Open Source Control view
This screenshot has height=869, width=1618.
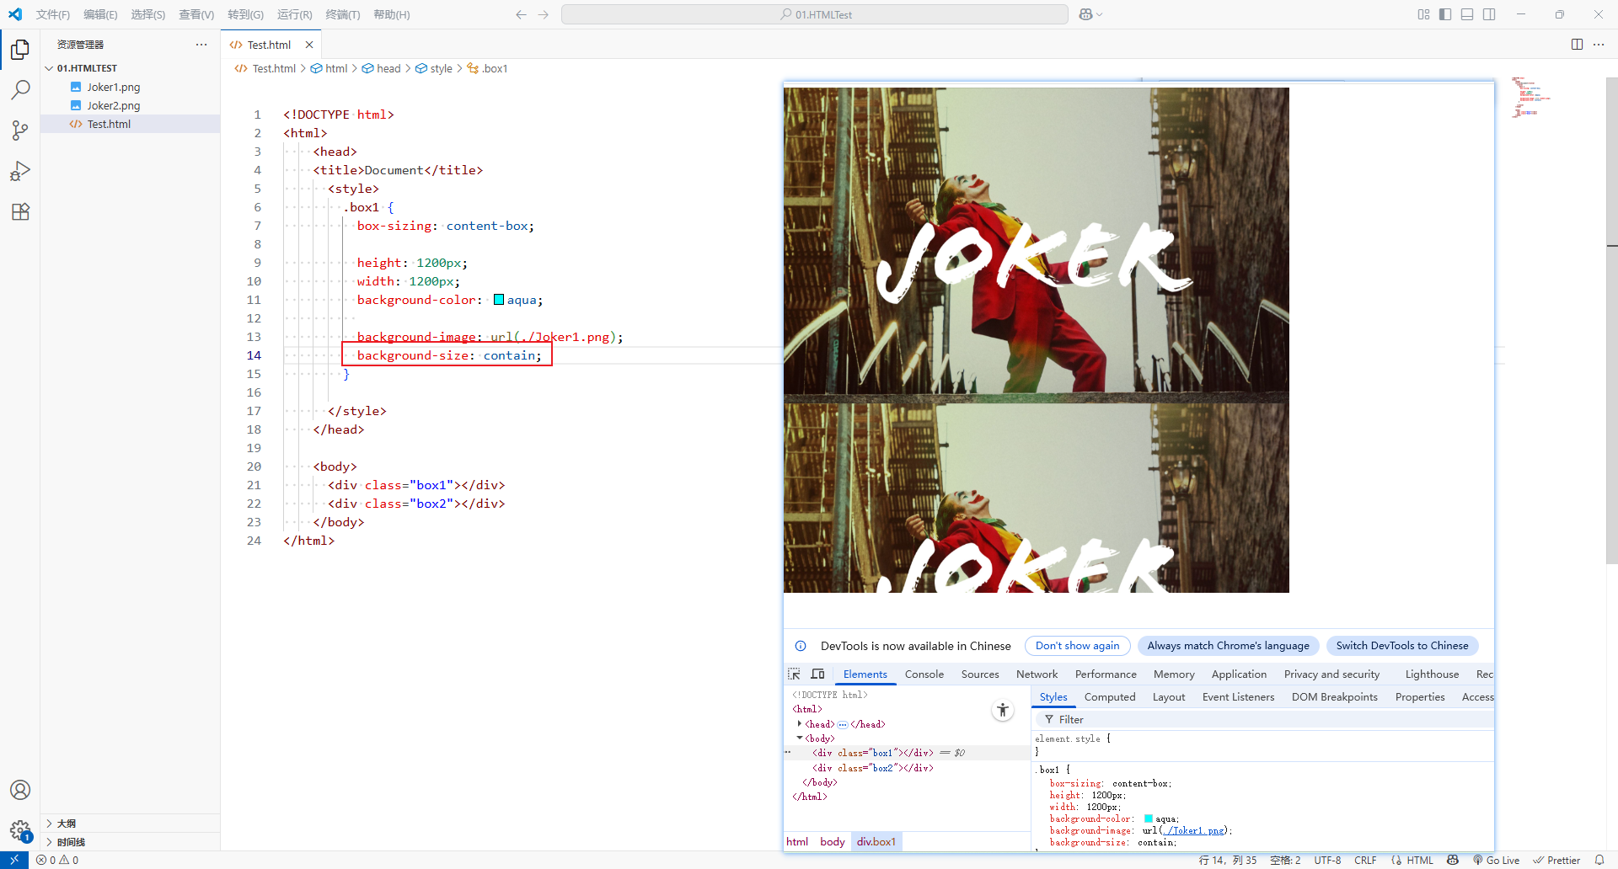20,131
